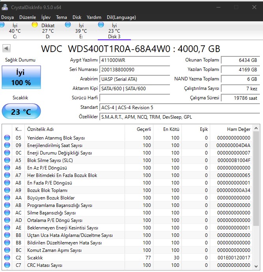263x272 pixels.
Task: Open the Disk menu
Action: (77, 17)
